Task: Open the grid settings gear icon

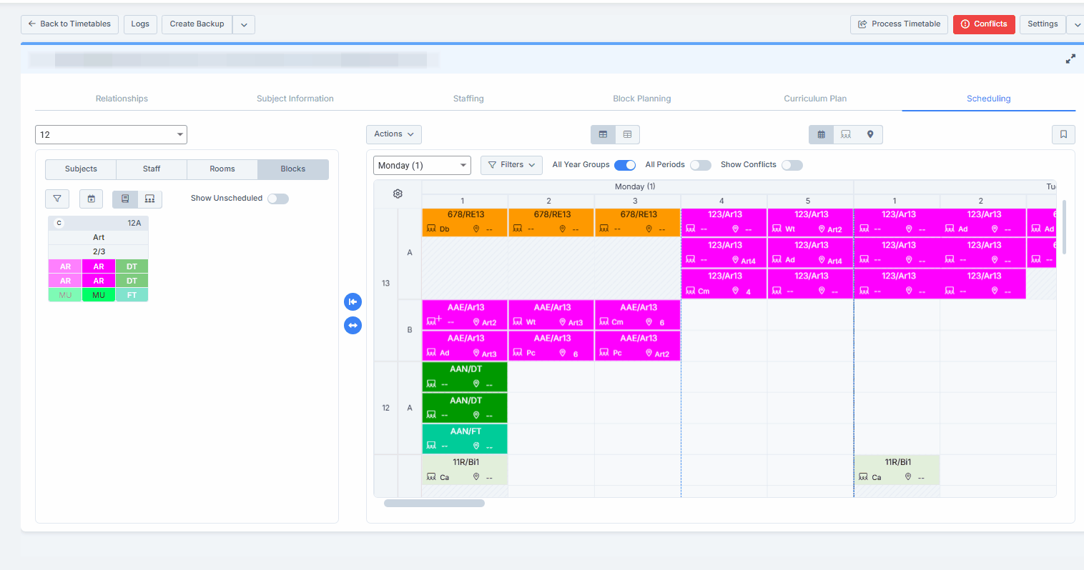Action: coord(398,194)
